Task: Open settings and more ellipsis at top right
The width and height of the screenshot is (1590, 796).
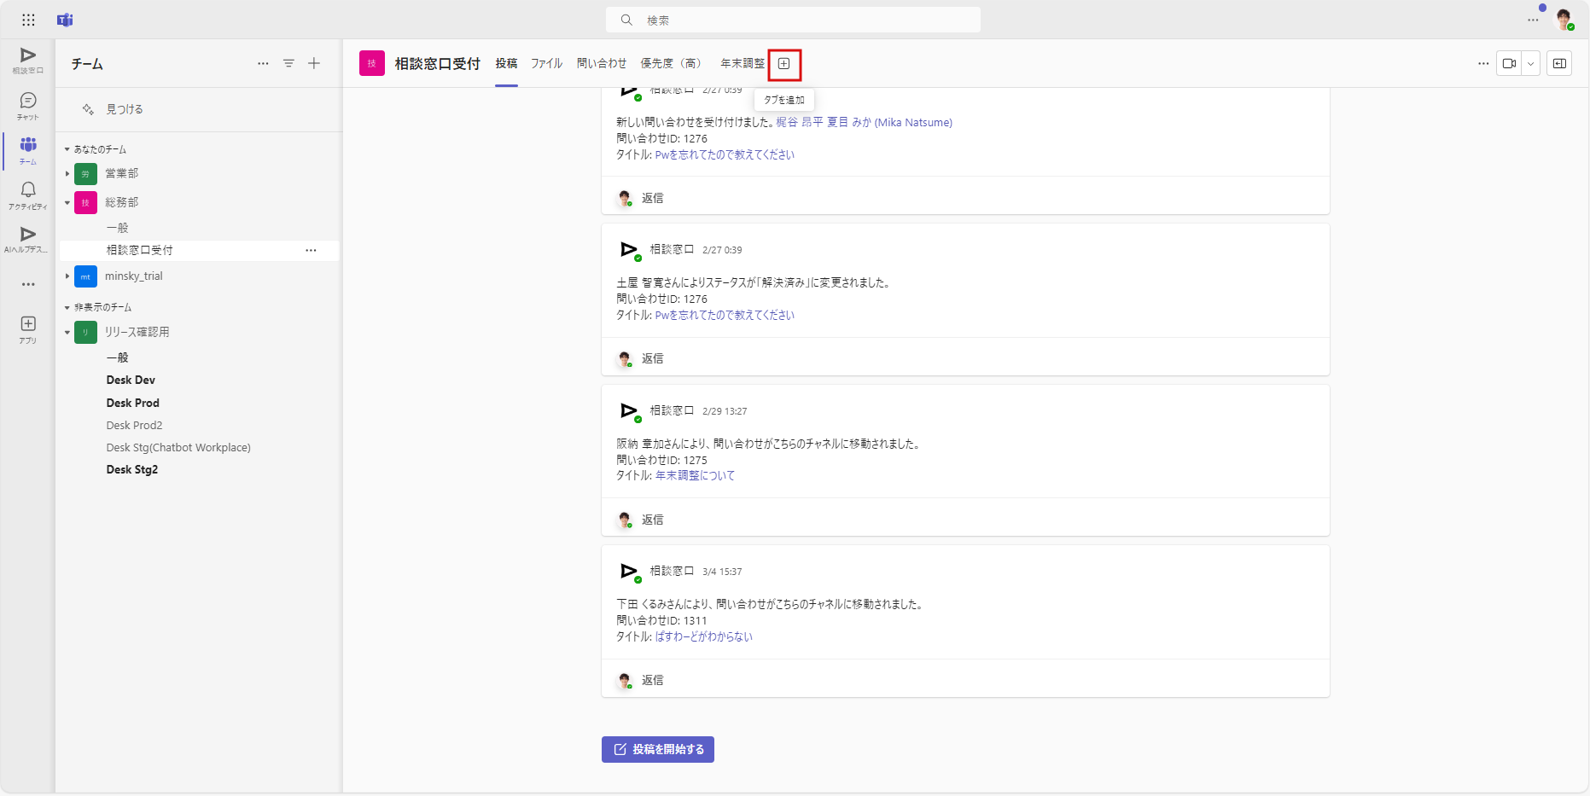Action: coord(1533,20)
